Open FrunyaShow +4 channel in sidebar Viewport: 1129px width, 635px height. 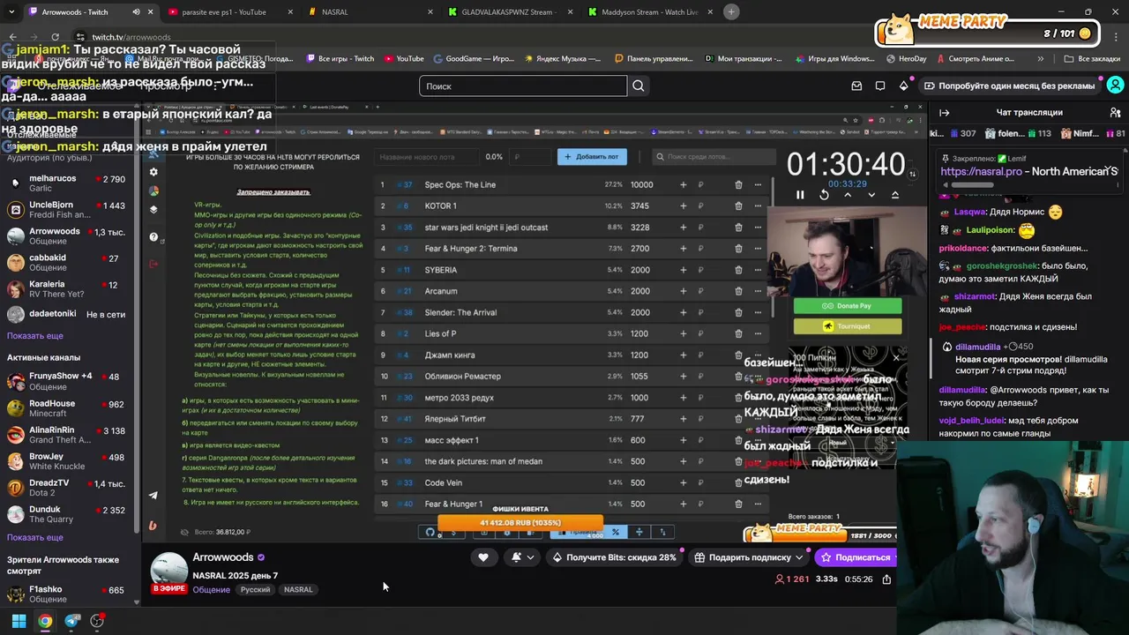pos(69,382)
